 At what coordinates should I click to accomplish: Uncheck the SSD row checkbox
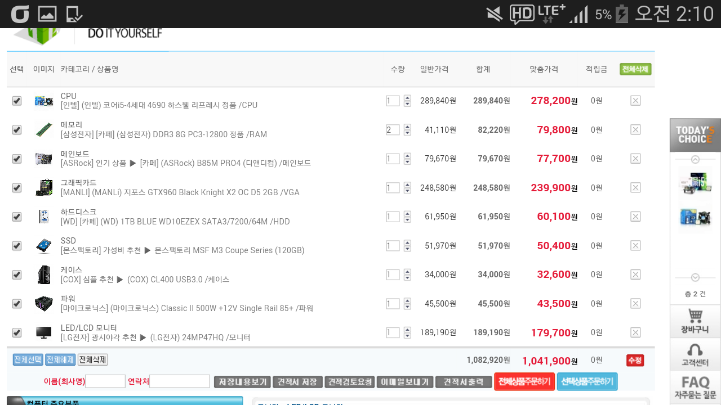point(17,245)
